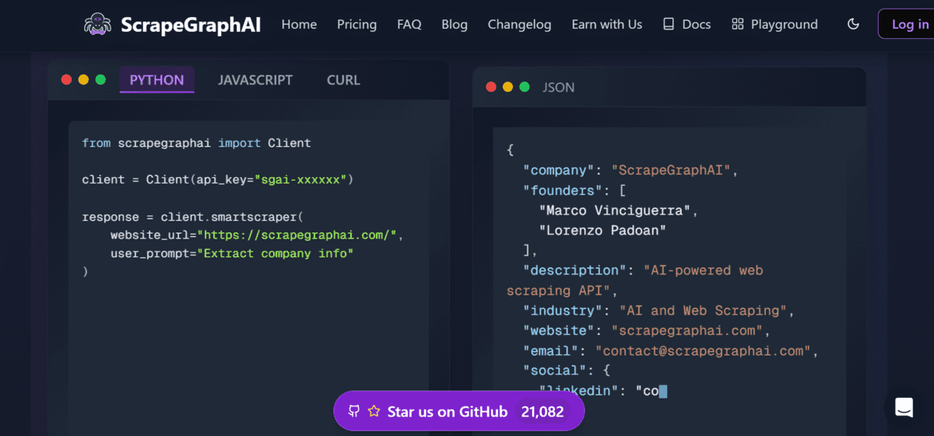Click the "description" key in the JSON

575,270
